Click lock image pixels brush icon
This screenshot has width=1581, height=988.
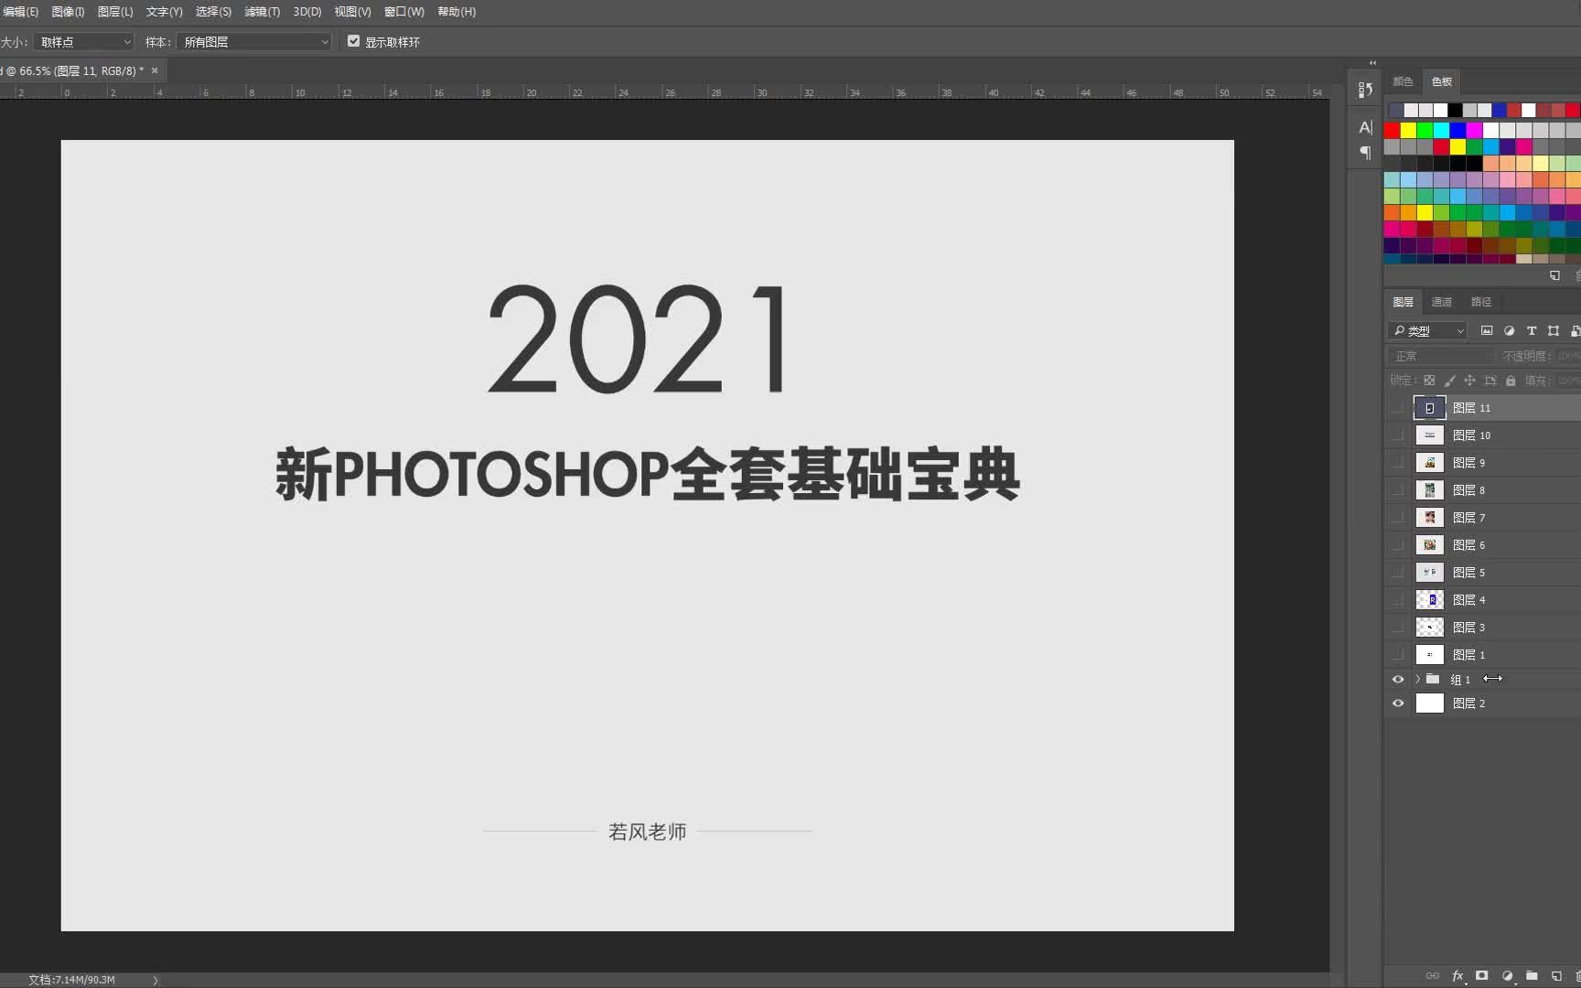[1449, 381]
